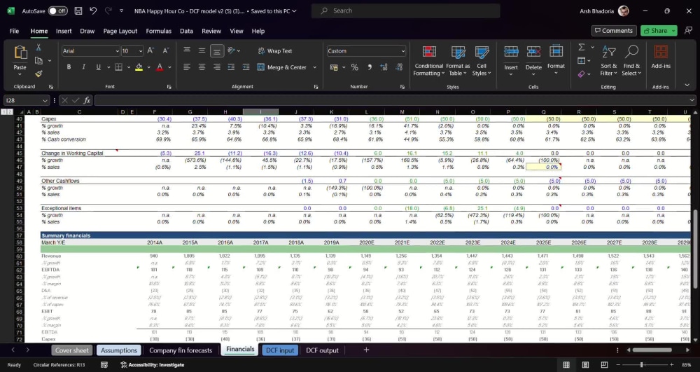The width and height of the screenshot is (700, 372).
Task: Open Sort & Filter dropdown
Action: 608,61
